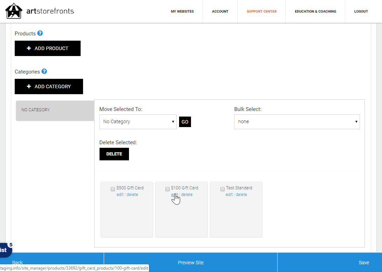Select the Test Standard checkbox
The image size is (382, 272).
coord(223,189)
